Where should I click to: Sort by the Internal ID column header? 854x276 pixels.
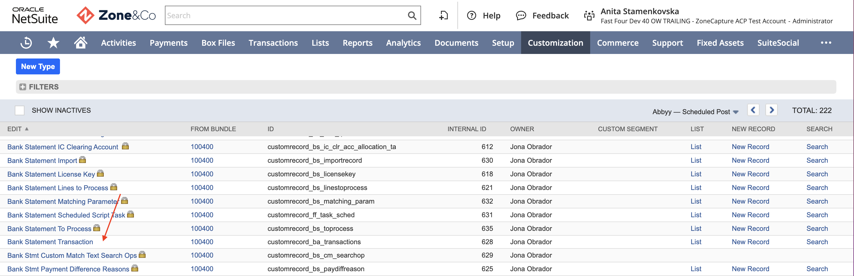[x=467, y=129]
